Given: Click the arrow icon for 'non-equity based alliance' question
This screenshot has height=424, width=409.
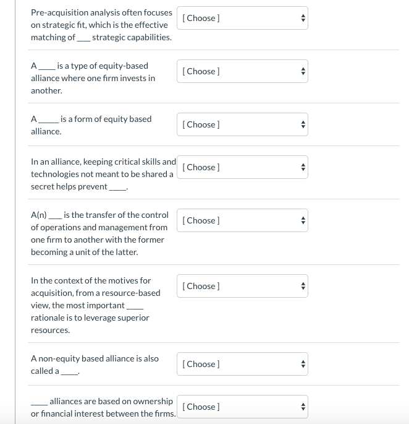Looking at the screenshot, I should (x=302, y=364).
